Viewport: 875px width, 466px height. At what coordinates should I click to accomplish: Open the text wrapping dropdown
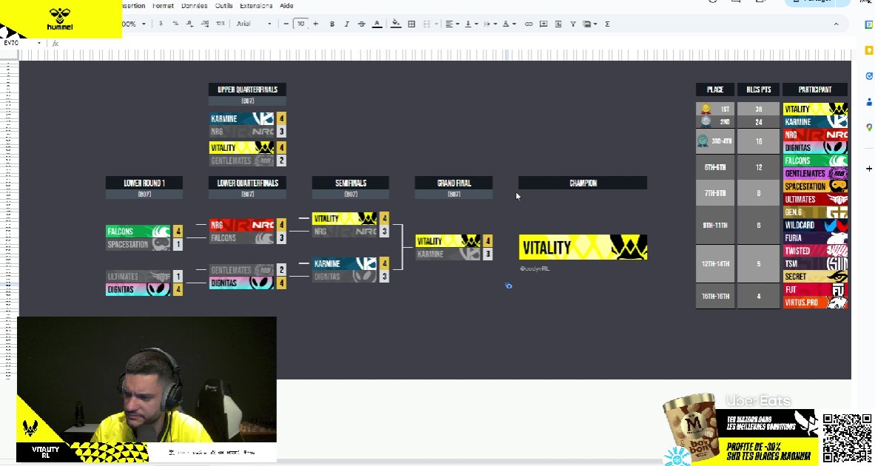click(x=490, y=24)
